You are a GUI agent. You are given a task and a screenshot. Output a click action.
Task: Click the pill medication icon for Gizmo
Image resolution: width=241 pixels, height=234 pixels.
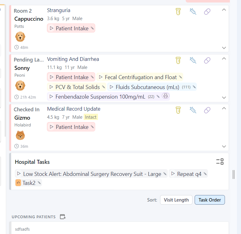pos(207,110)
